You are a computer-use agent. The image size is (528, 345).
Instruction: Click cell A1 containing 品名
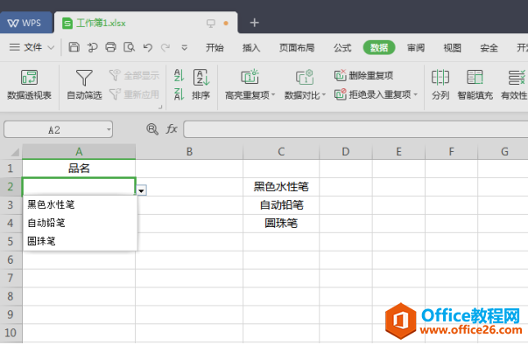click(x=79, y=169)
